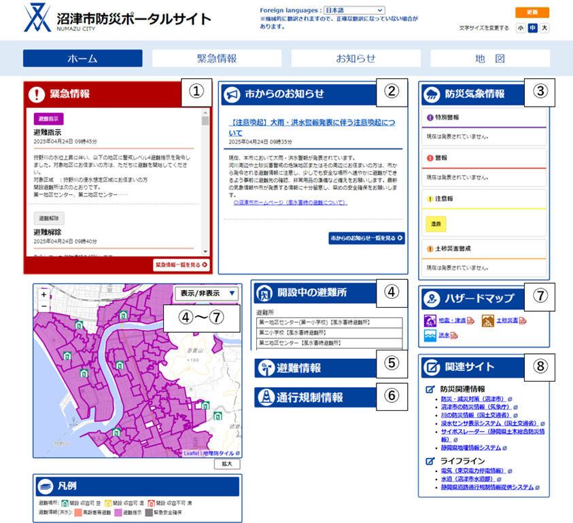The width and height of the screenshot is (573, 523).
Task: Open the earthquake/tsunami hazard map icon
Action: [x=431, y=321]
